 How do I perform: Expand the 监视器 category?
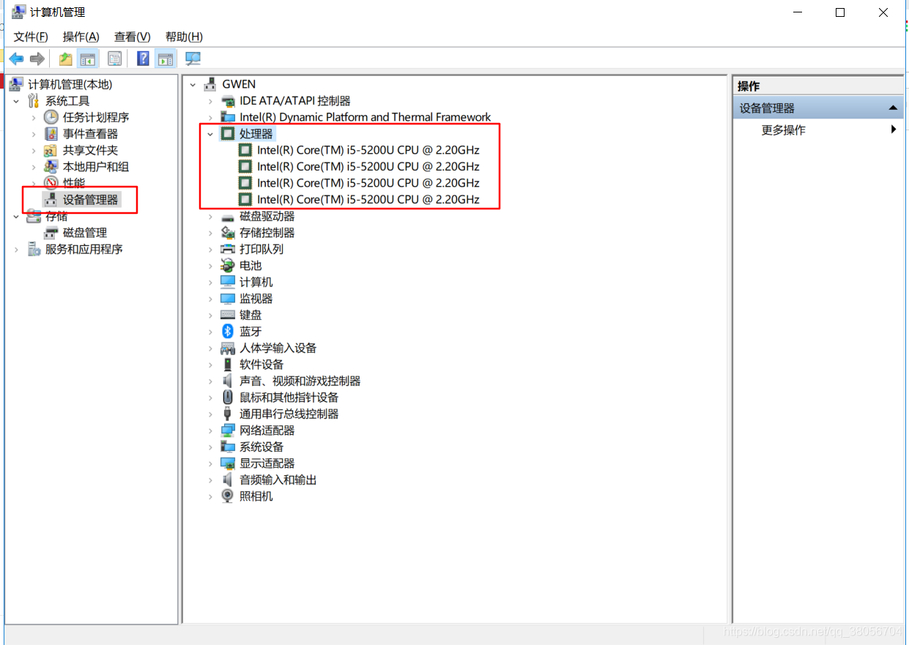click(x=210, y=299)
